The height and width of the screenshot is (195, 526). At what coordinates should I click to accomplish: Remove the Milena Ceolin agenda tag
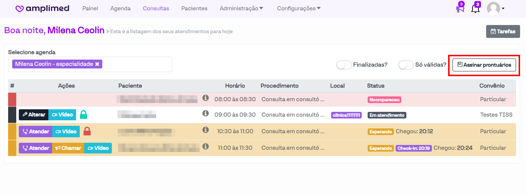97,64
